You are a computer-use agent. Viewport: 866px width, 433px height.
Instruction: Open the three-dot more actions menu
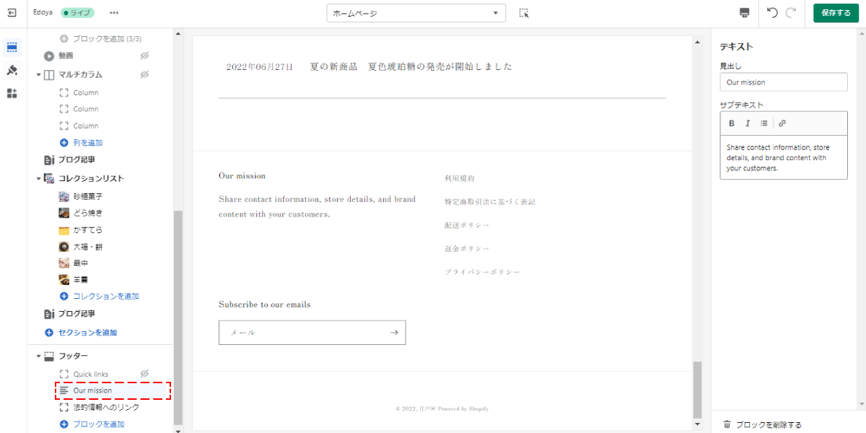[114, 13]
